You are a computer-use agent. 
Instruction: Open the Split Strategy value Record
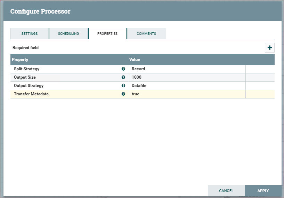(x=138, y=69)
